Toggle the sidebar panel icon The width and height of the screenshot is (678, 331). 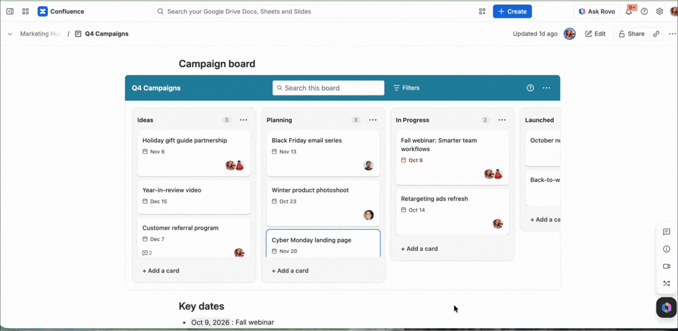pyautogui.click(x=10, y=12)
